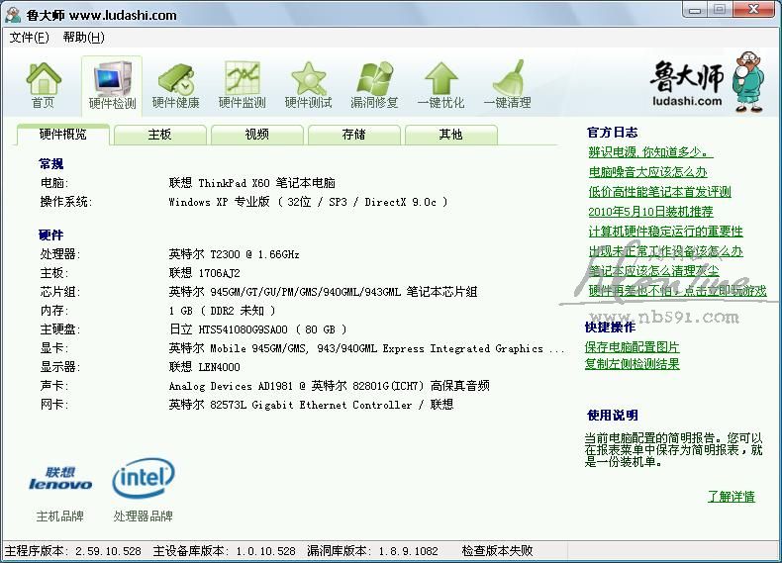
Task: Open the 硬件健康 hardware health icon
Action: tap(175, 79)
